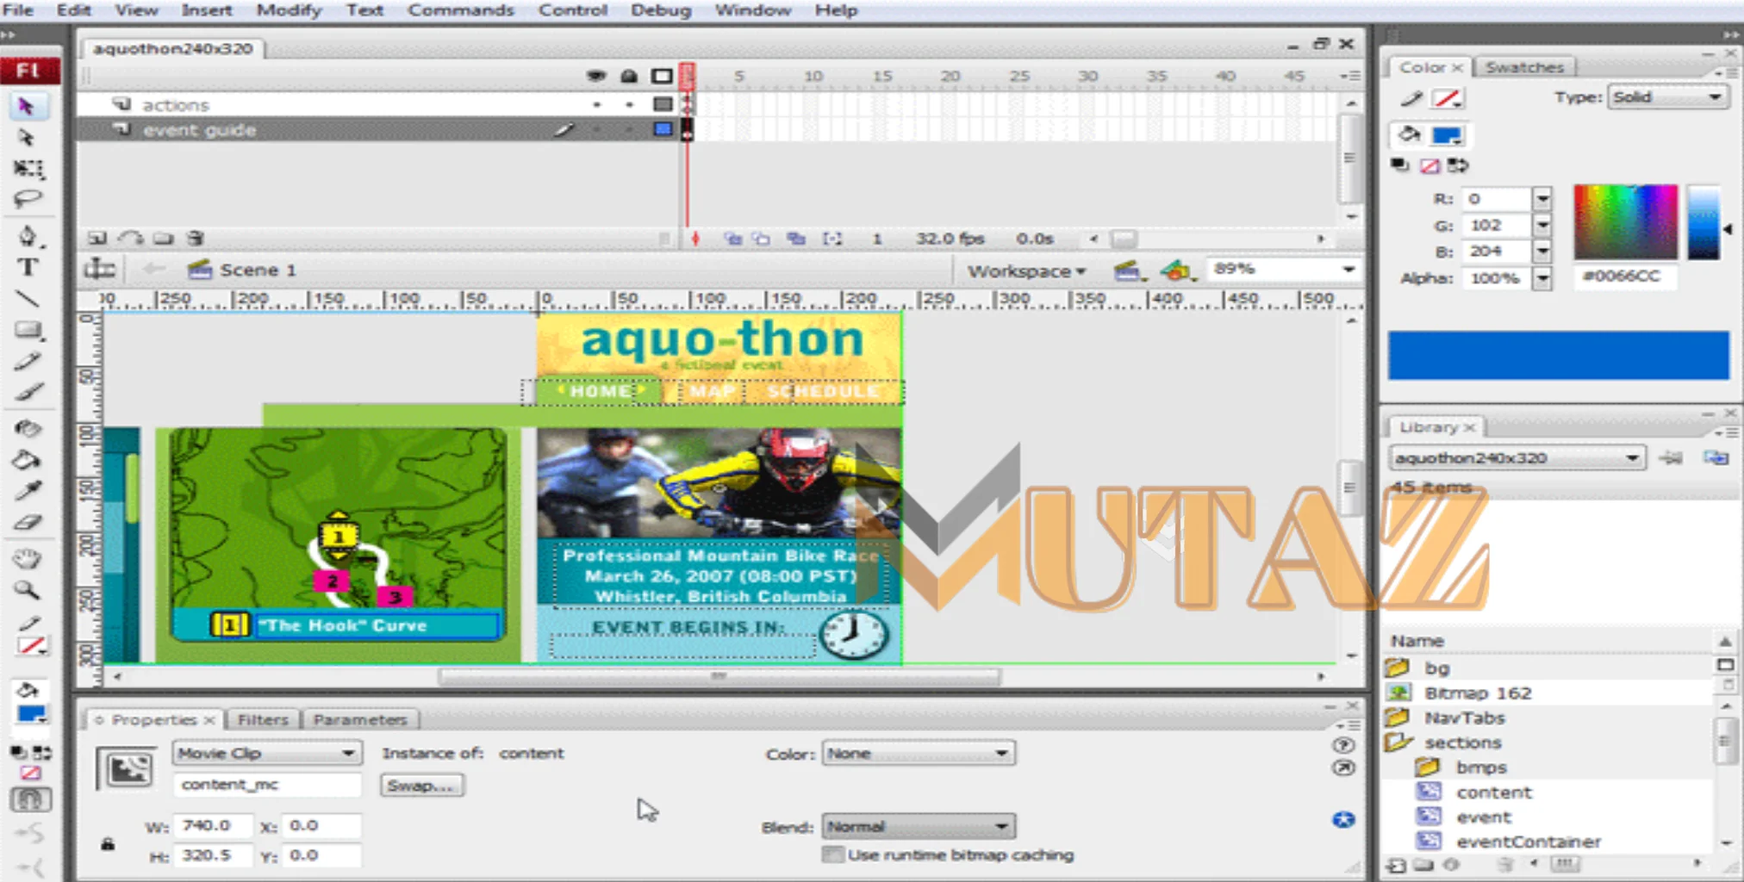This screenshot has width=1744, height=882.
Task: Open the Movie Clip instance type dropdown
Action: coord(266,753)
